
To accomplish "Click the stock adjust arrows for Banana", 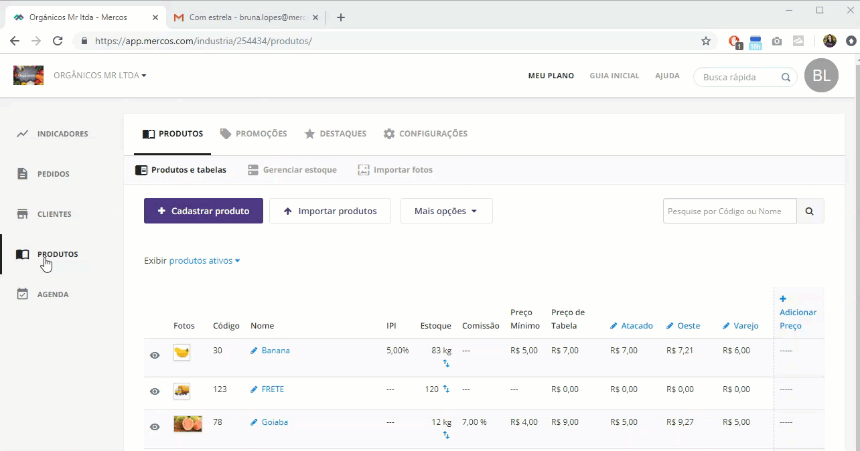I will click(446, 363).
